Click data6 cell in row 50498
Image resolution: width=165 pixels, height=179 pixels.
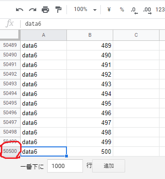pyautogui.click(x=44, y=132)
